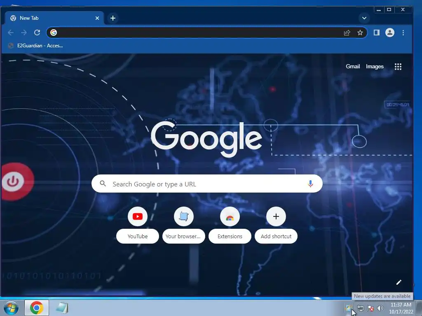Open a new tab with plus button
422x316 pixels.
tap(113, 18)
